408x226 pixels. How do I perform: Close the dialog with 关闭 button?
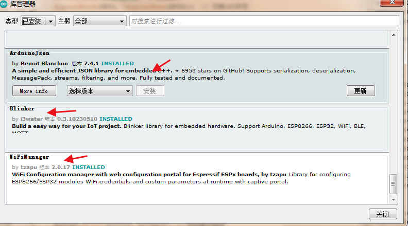click(383, 214)
